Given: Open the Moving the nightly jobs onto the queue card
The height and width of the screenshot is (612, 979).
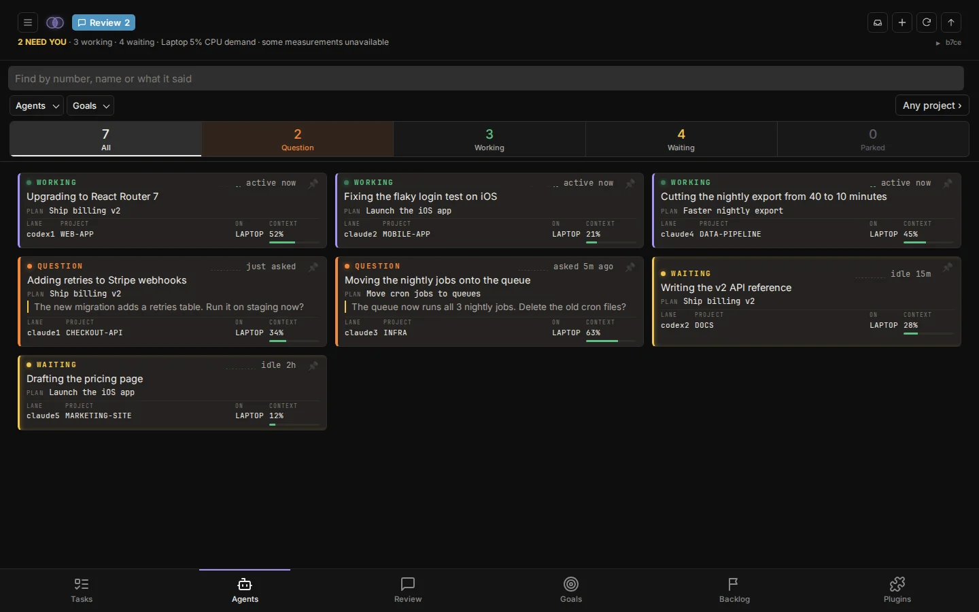Looking at the screenshot, I should pyautogui.click(x=489, y=301).
